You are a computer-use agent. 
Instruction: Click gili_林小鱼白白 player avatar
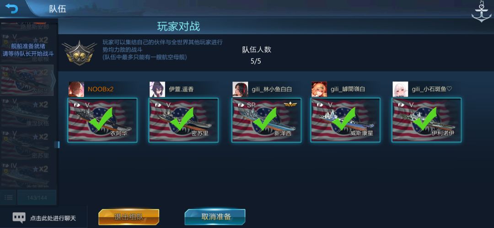pos(240,89)
